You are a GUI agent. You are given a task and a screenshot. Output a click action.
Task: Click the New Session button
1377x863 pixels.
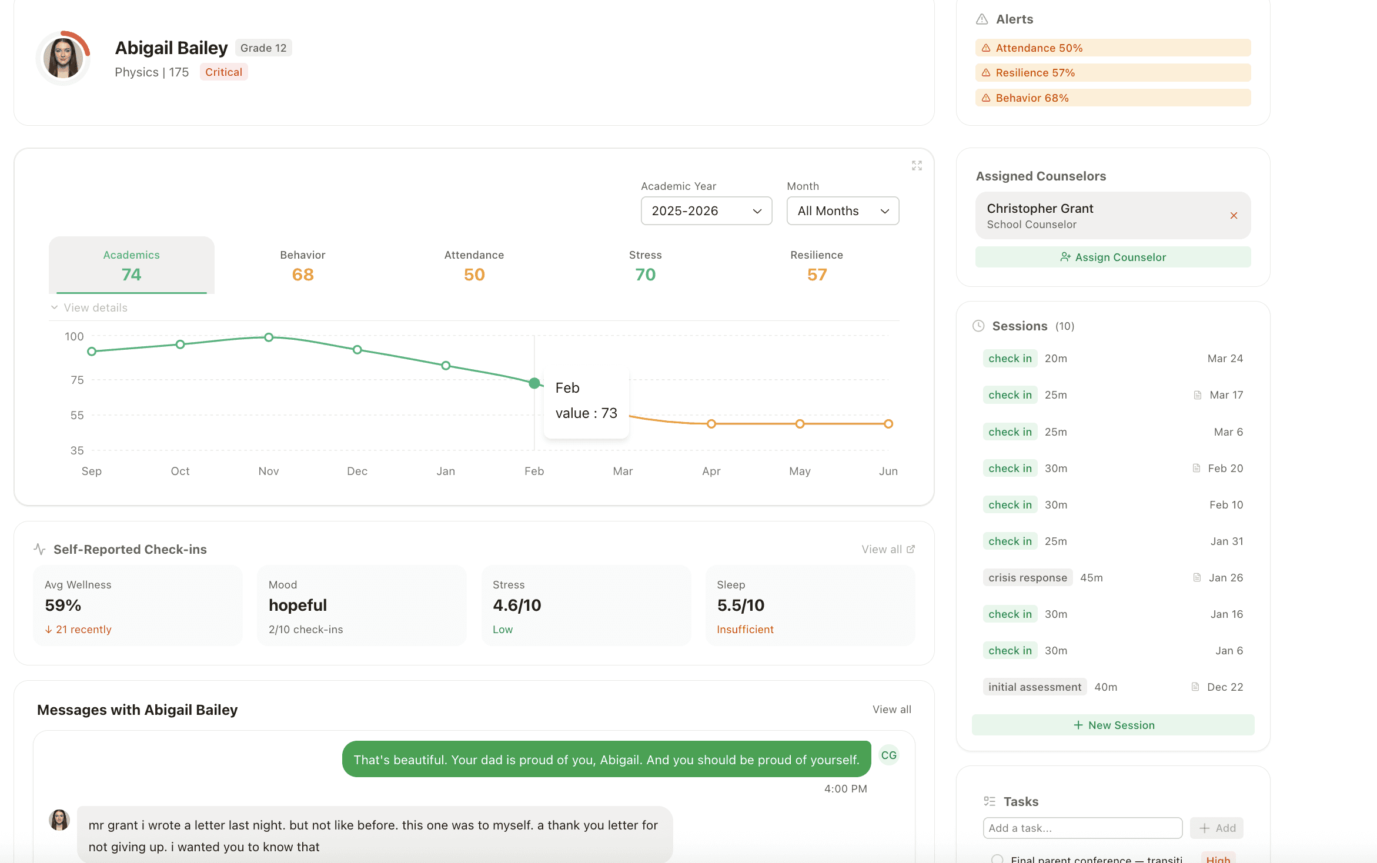pyautogui.click(x=1112, y=725)
